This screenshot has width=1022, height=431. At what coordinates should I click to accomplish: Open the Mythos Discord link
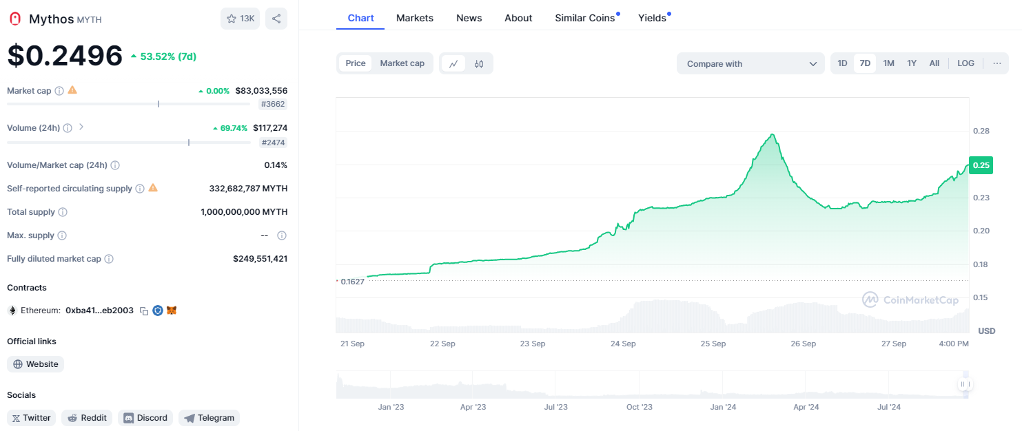click(x=145, y=417)
